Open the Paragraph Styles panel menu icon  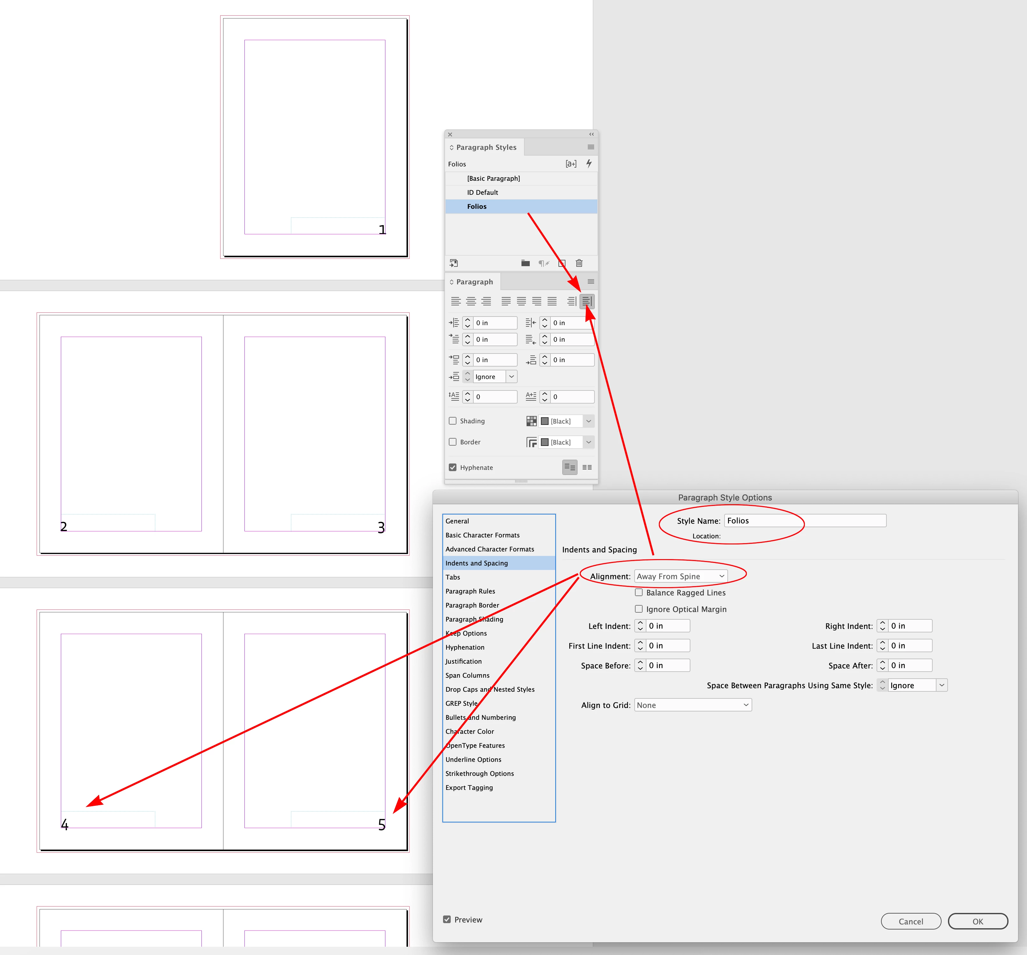click(x=590, y=147)
